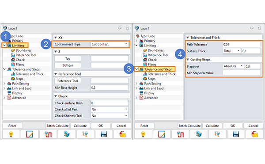
Task: Click Calculate in right dialog
Action: click(x=212, y=126)
